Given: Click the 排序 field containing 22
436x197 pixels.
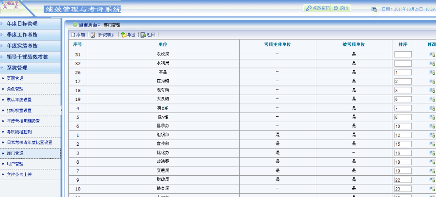Looking at the screenshot, I should 403,180.
